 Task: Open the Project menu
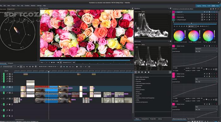point(14,6)
